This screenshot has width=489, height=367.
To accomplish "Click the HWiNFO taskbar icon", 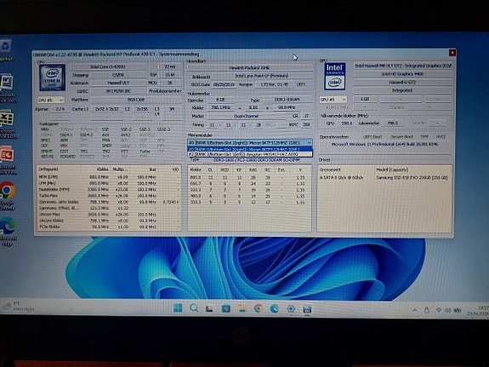I will click(x=307, y=309).
